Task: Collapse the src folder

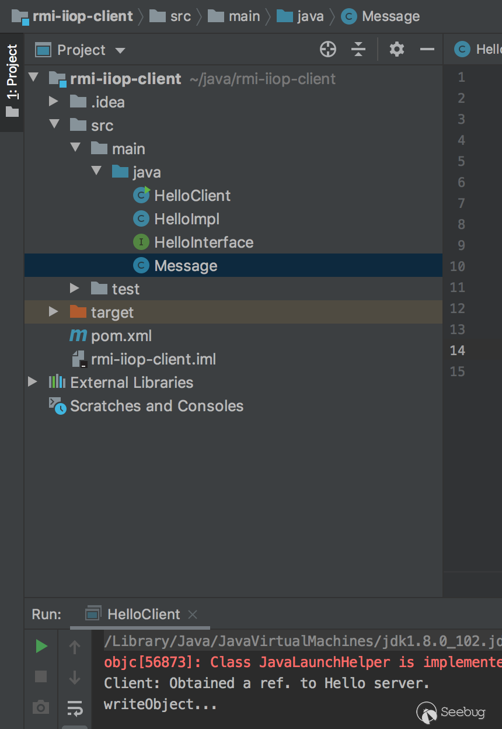Action: [54, 125]
